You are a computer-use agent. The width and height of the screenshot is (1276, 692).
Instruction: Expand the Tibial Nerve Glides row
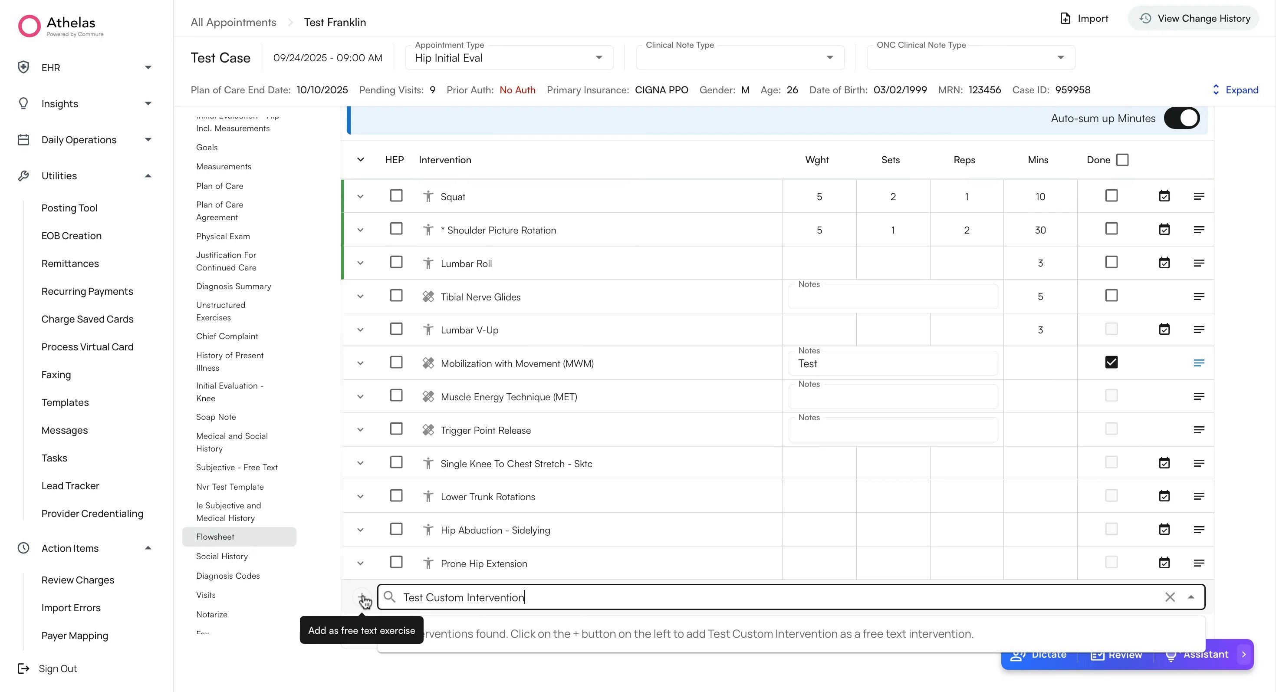point(360,296)
